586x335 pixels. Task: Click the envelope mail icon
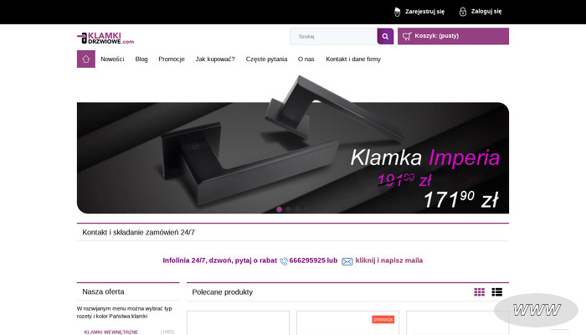click(x=347, y=261)
